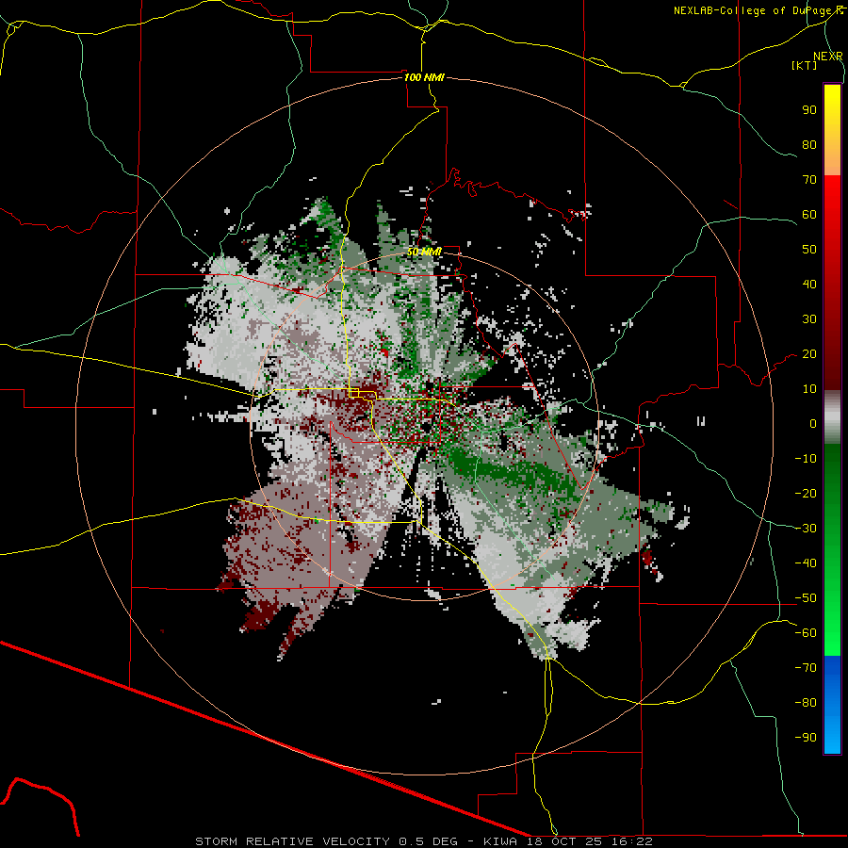
Task: Click the -80 value on velocity scale
Action: point(806,703)
